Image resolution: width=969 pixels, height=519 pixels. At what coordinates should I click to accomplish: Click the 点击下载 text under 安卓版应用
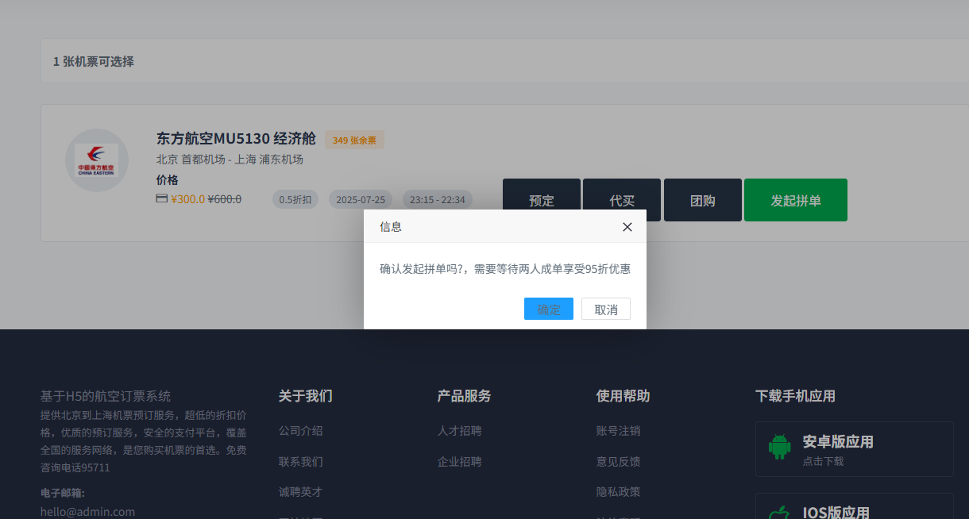tap(823, 461)
